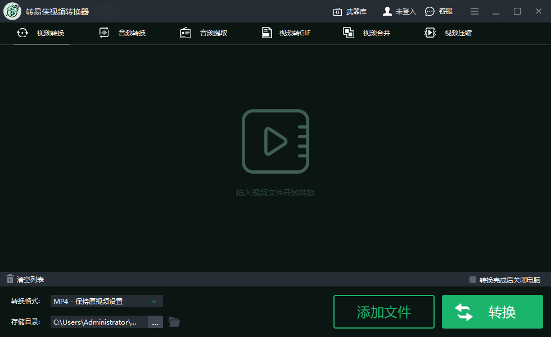This screenshot has width=551, height=337.
Task: Click the 添加文件 button
Action: pyautogui.click(x=383, y=312)
